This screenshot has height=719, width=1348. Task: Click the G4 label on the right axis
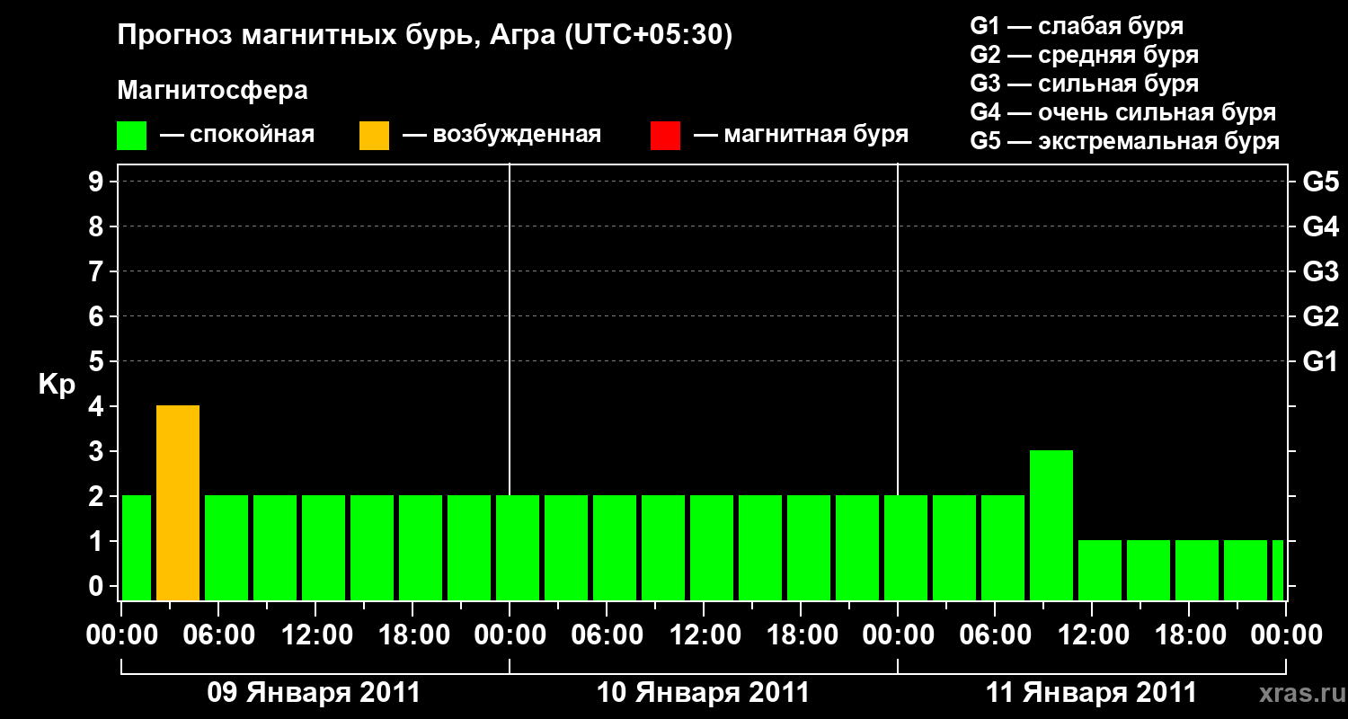coord(1321,226)
